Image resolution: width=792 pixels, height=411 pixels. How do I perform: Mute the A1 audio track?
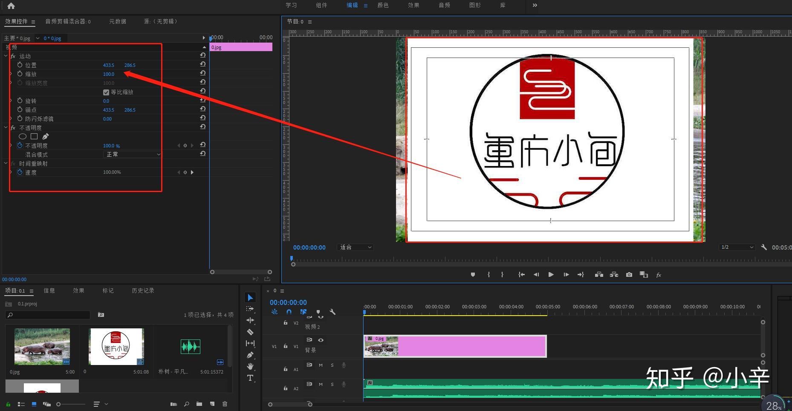coord(321,365)
